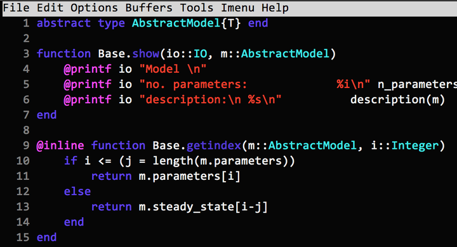This screenshot has height=247, width=457.
Task: Click the "Model \n" string literal
Action: [173, 69]
